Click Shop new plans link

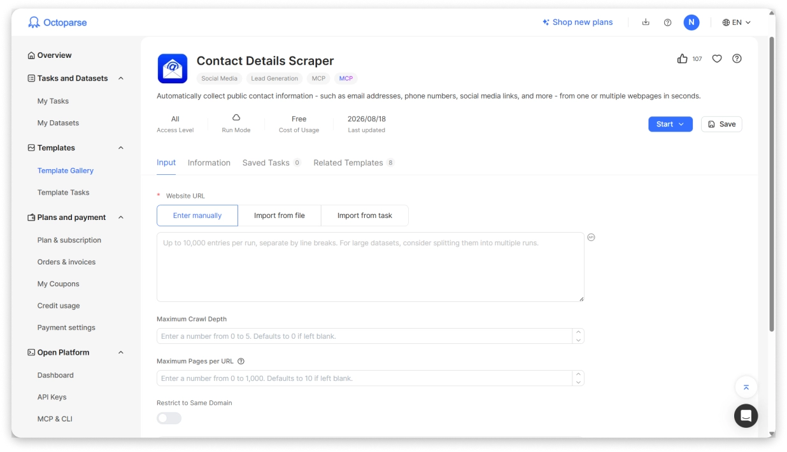[583, 22]
